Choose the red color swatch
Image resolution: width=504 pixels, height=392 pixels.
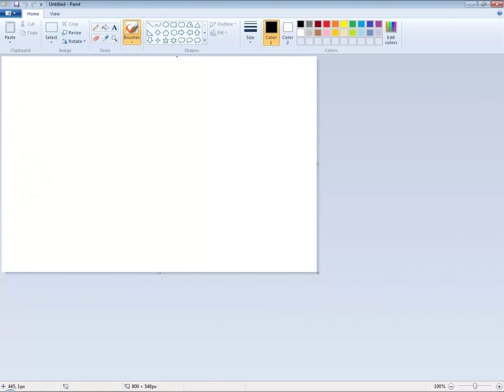pyautogui.click(x=327, y=24)
